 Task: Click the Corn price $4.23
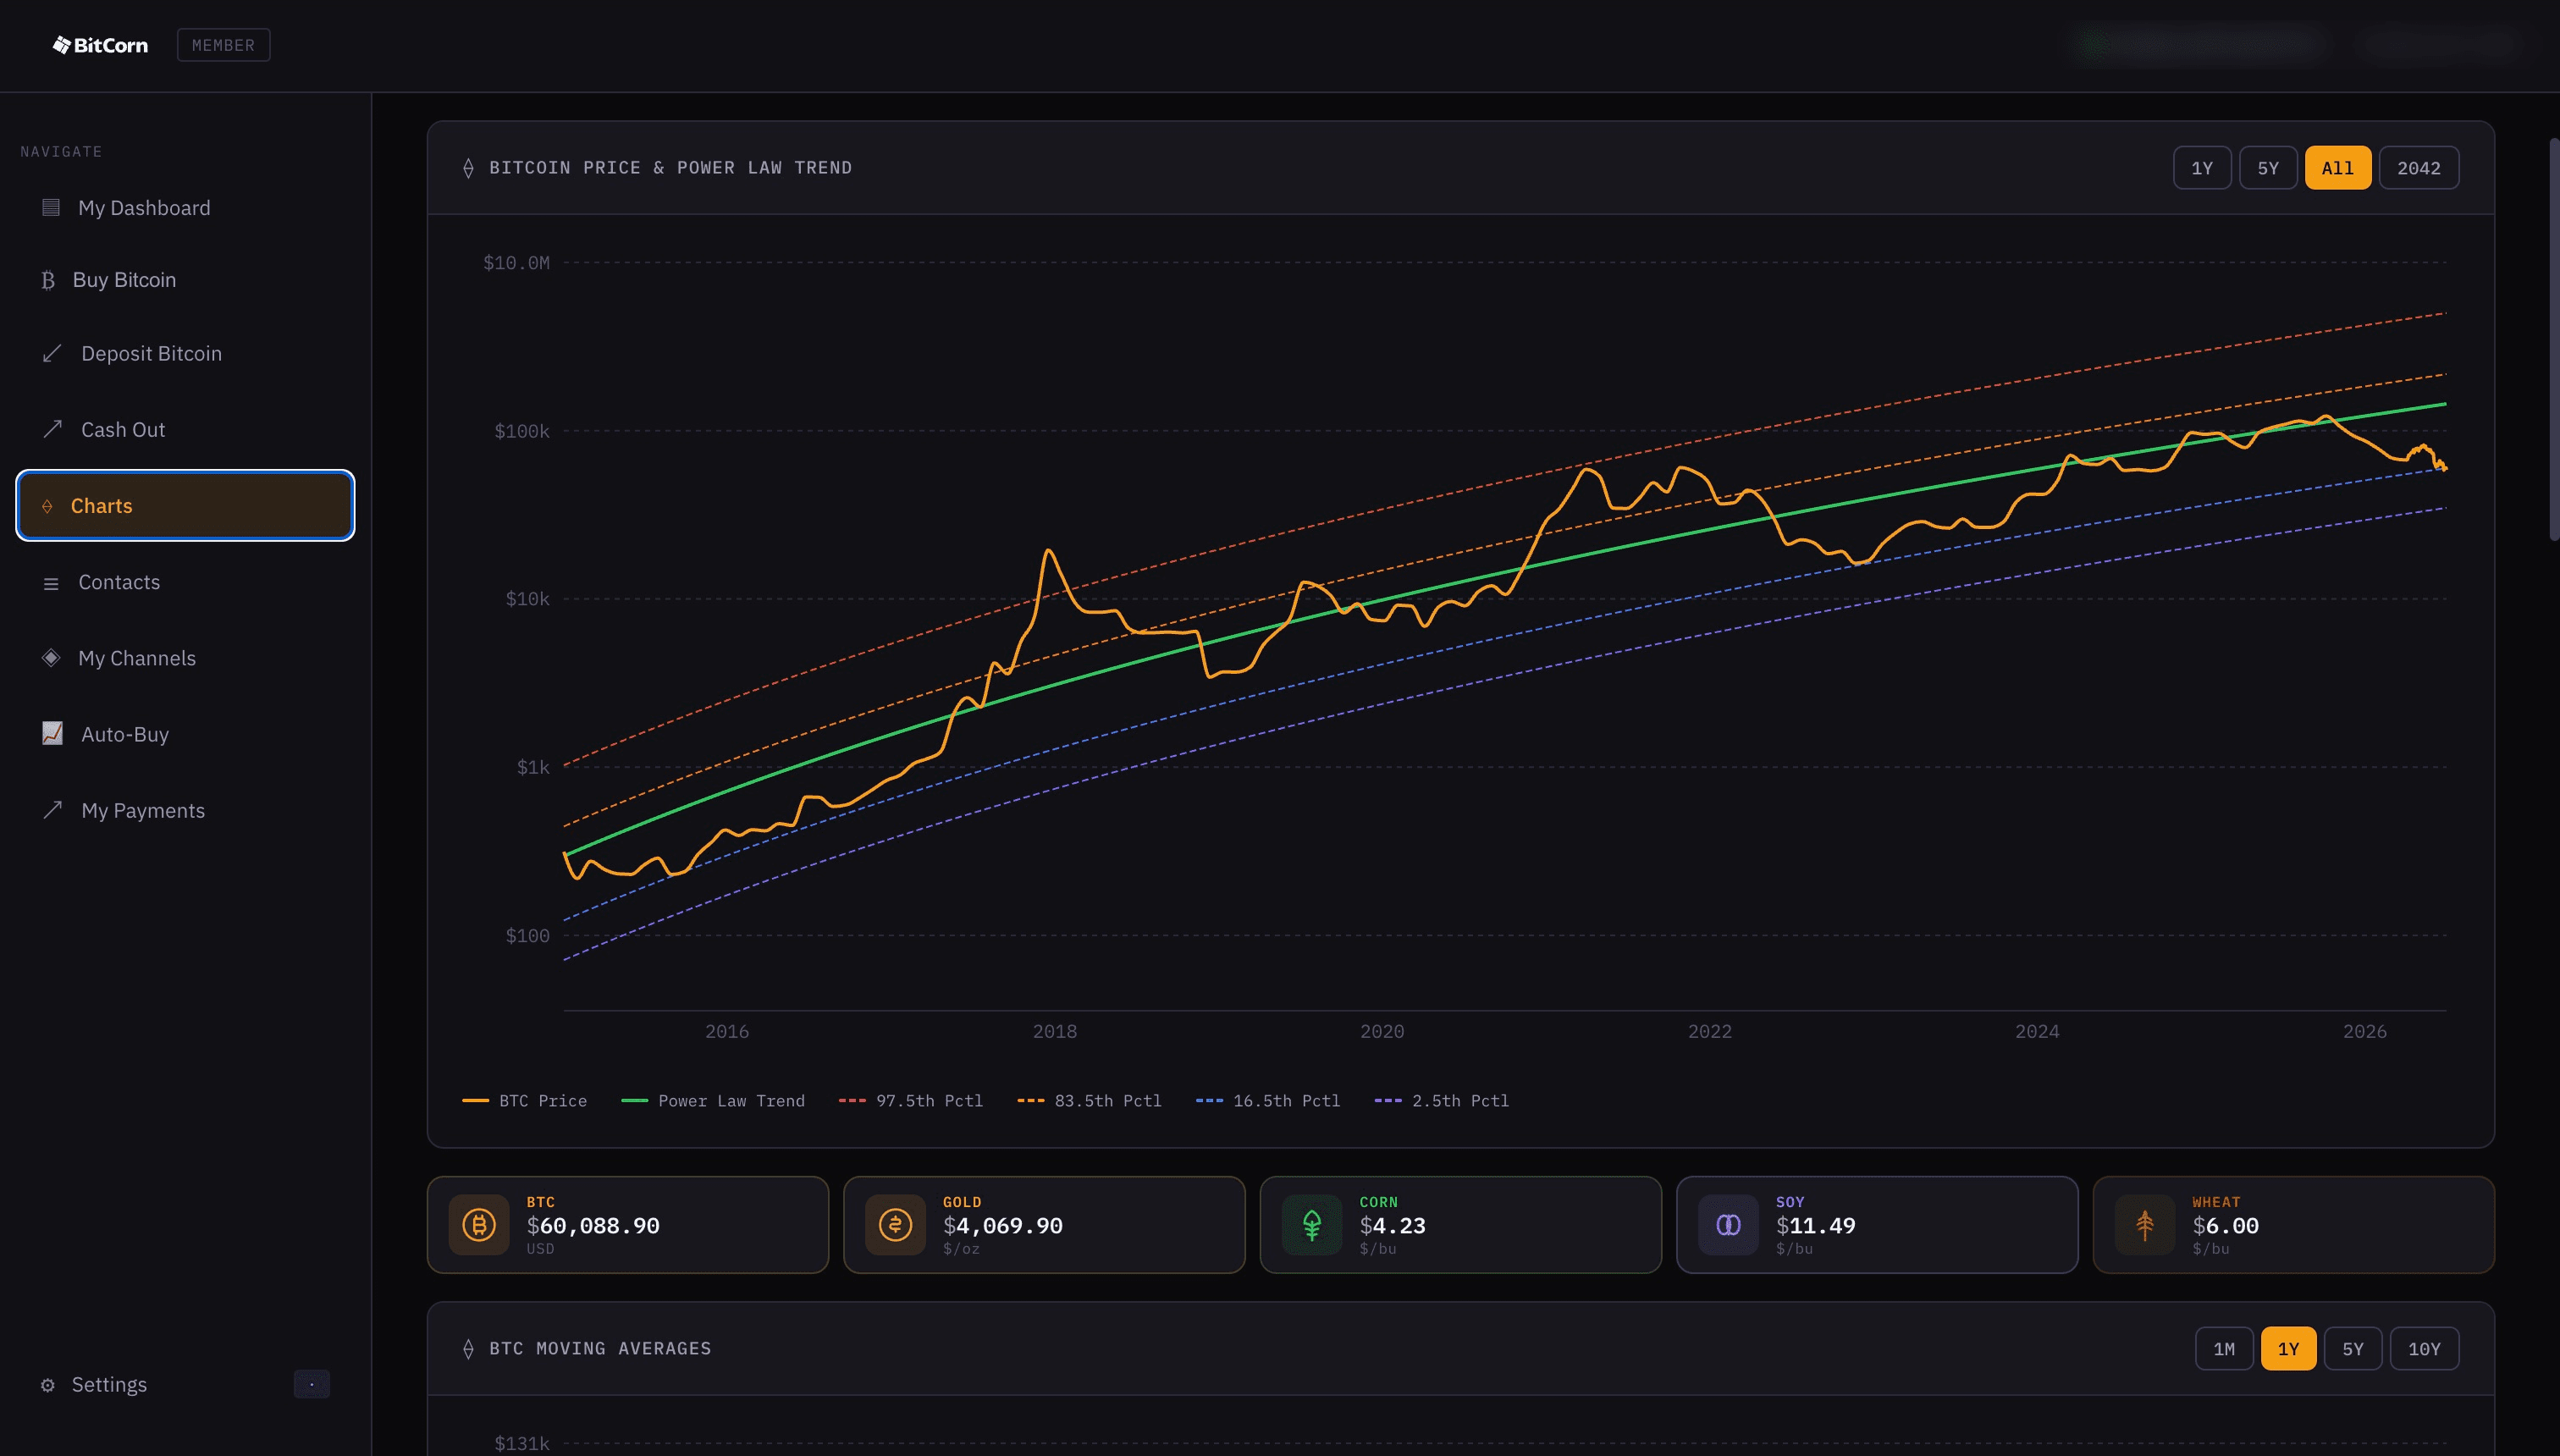click(1393, 1226)
